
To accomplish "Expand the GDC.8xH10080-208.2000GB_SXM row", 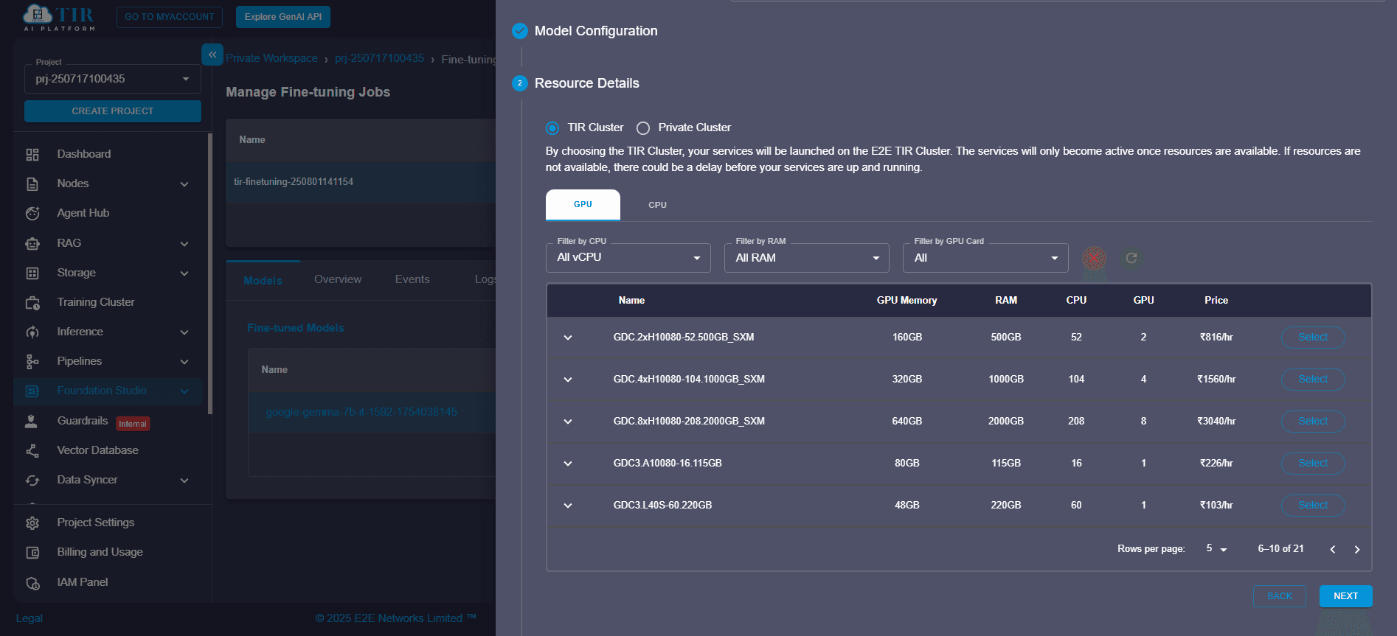I will (568, 422).
